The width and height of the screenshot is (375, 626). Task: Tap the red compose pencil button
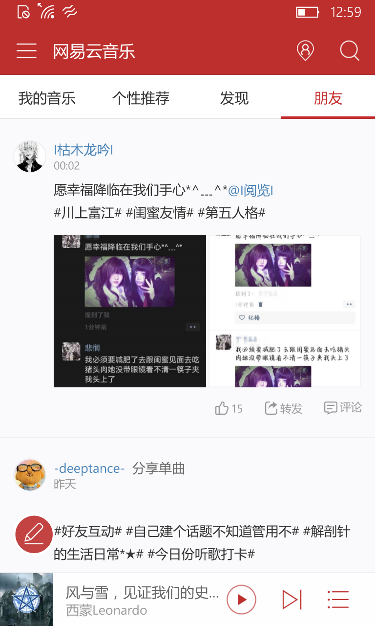coord(34,534)
